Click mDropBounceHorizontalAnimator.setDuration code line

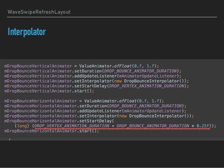tap(95, 106)
